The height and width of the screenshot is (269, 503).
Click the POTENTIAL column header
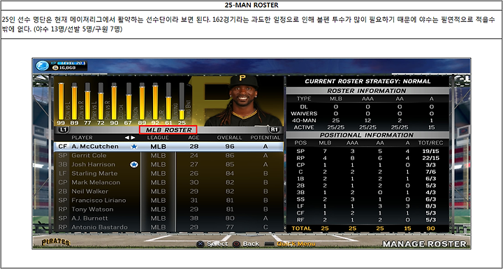coord(265,138)
